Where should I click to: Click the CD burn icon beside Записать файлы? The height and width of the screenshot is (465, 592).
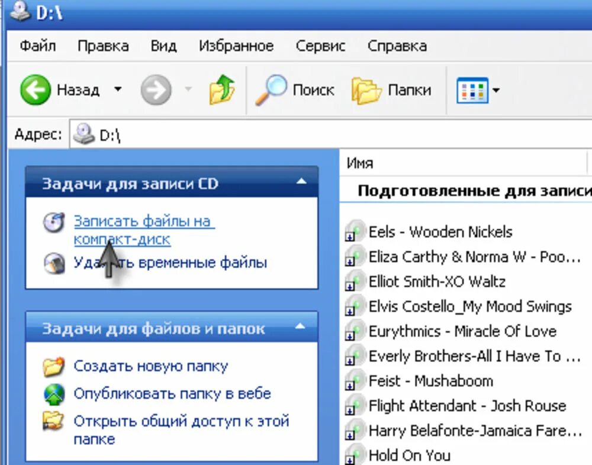(54, 222)
